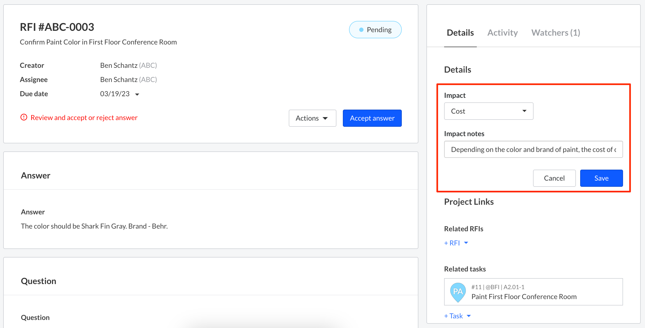Open the Watchers (1) tab
Screen dimensions: 645x328
click(x=556, y=33)
